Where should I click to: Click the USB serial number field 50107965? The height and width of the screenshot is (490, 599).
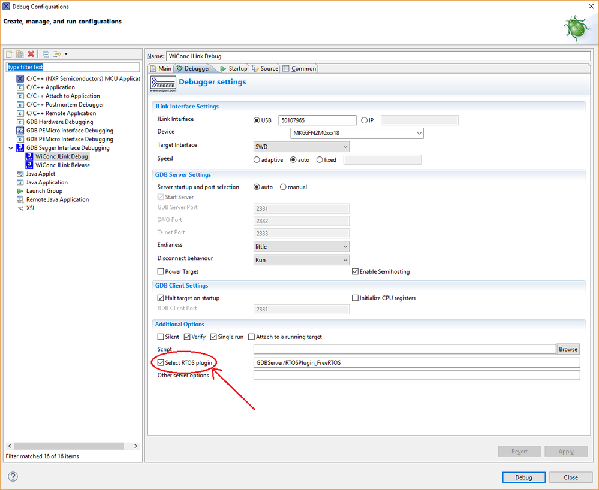317,120
